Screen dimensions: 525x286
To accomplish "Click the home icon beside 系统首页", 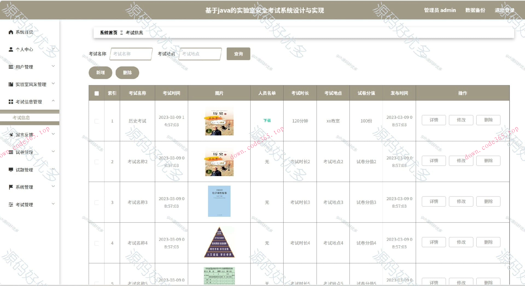I will (11, 32).
